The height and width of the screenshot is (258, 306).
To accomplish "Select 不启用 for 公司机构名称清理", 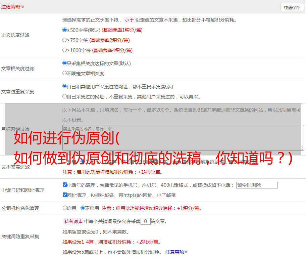I will [83, 208].
